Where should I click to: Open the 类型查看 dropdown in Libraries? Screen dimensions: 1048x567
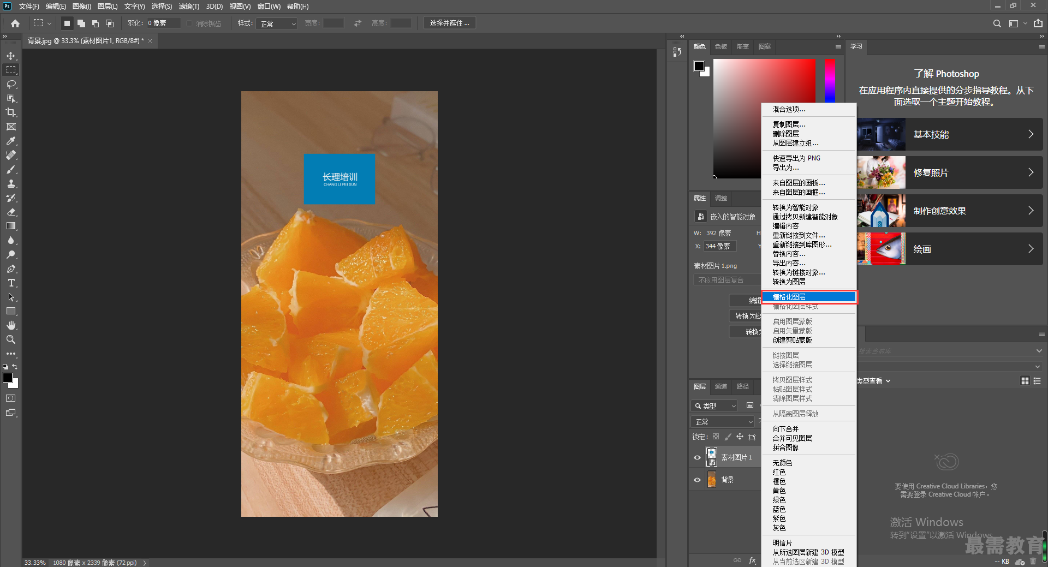click(x=874, y=381)
